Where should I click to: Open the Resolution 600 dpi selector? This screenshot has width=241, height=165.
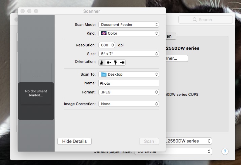pyautogui.click(x=107, y=45)
